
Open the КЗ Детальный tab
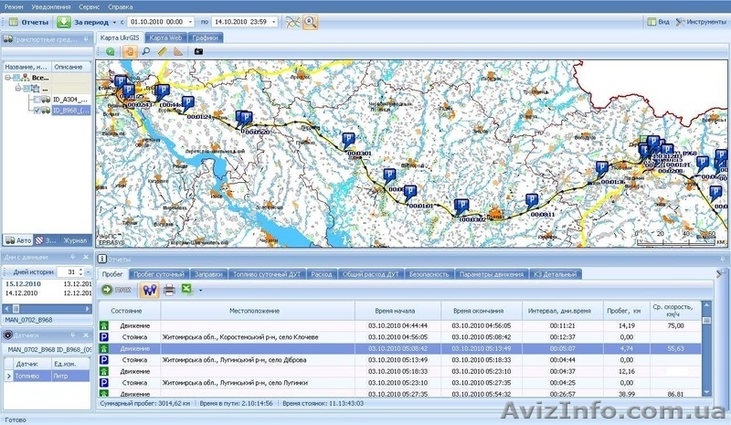[556, 274]
